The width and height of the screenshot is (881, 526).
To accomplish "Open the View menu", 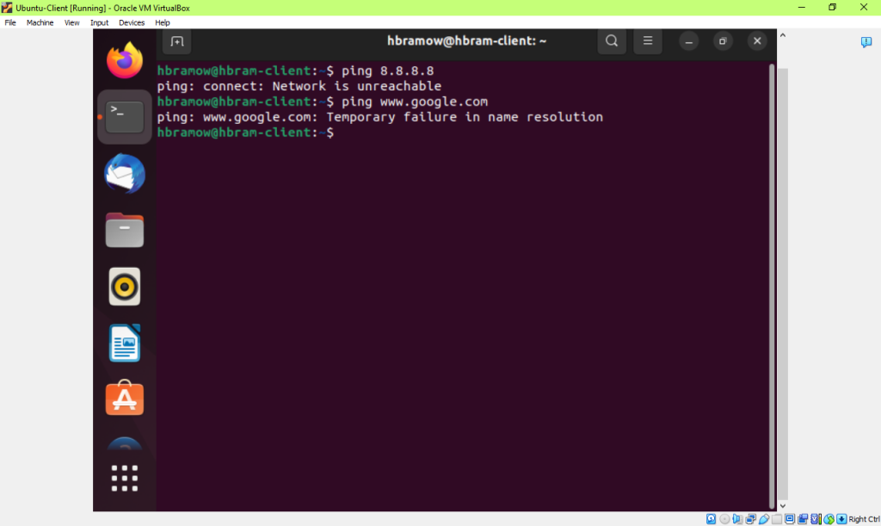I will point(71,22).
